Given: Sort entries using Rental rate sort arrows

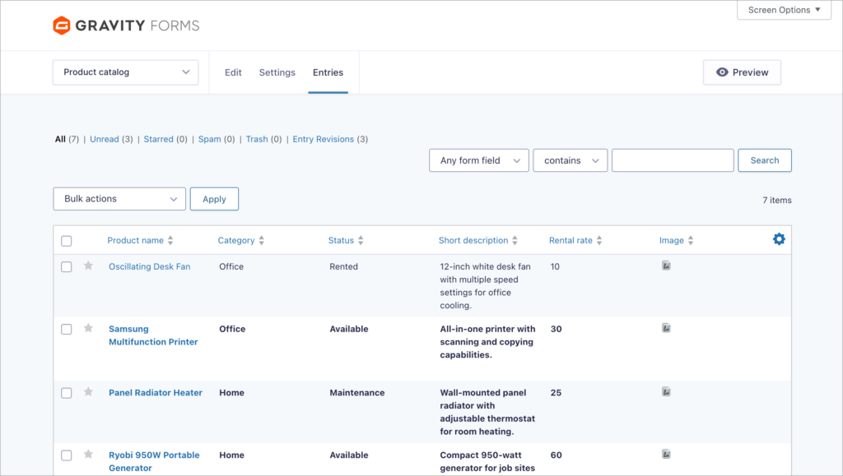Looking at the screenshot, I should click(x=600, y=239).
